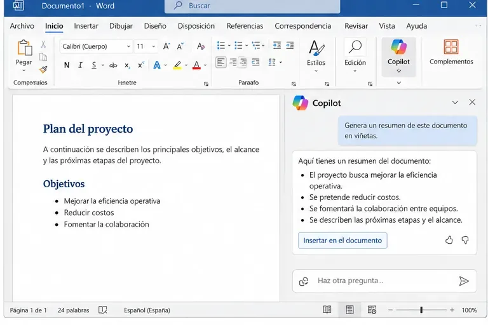Screen dimensions: 488x325
Task: Insert a multilevel list
Action: tap(256, 46)
